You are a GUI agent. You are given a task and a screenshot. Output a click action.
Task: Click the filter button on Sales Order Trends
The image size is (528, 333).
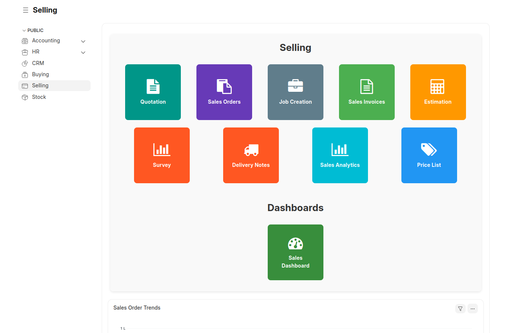pyautogui.click(x=460, y=308)
